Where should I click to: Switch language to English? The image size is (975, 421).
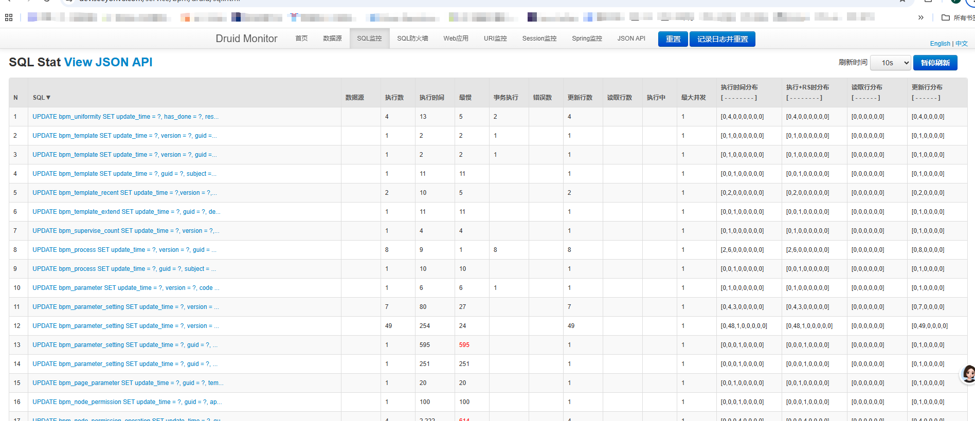click(x=940, y=44)
